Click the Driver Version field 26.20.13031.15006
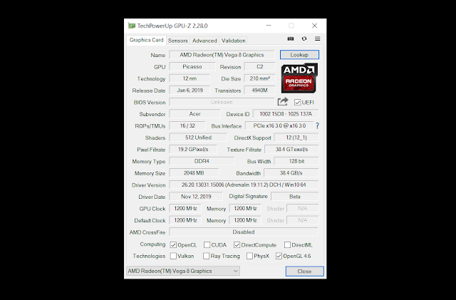Image resolution: width=456 pixels, height=300 pixels. 244,185
